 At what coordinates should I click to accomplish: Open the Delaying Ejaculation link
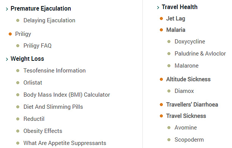(x=49, y=20)
